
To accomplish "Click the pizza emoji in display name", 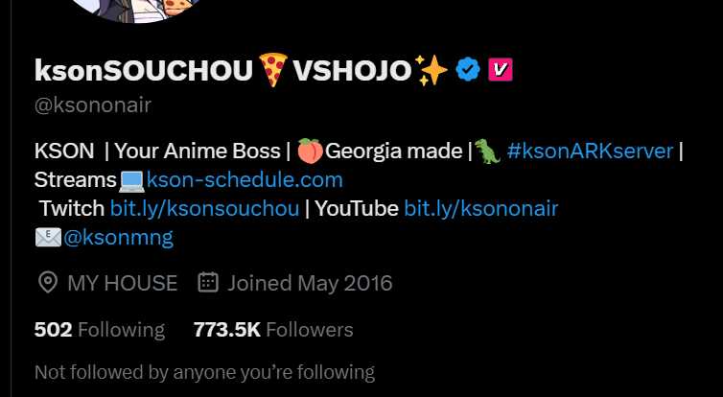I will (x=273, y=70).
